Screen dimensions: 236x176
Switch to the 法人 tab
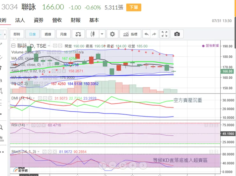point(20,20)
